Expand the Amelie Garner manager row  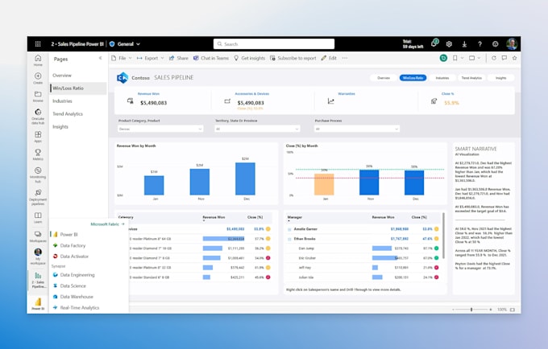(x=289, y=229)
